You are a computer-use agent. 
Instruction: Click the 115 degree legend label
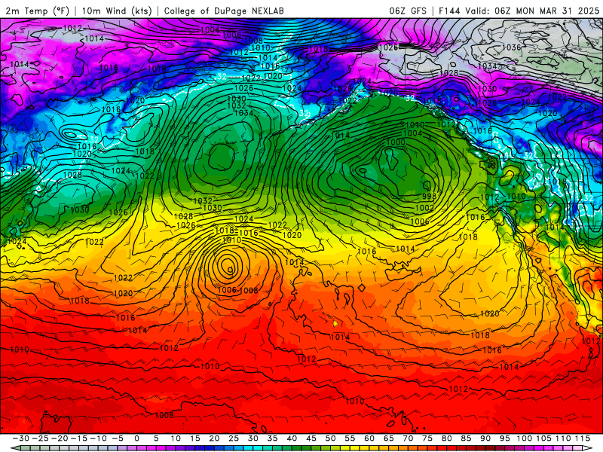pos(582,438)
